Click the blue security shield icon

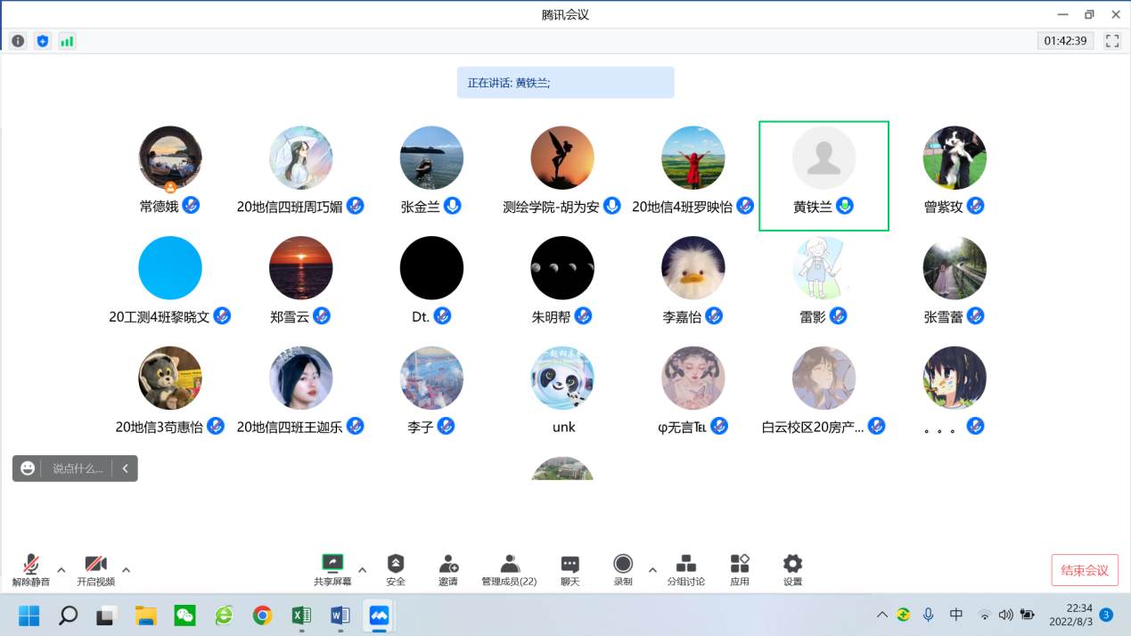coord(43,41)
